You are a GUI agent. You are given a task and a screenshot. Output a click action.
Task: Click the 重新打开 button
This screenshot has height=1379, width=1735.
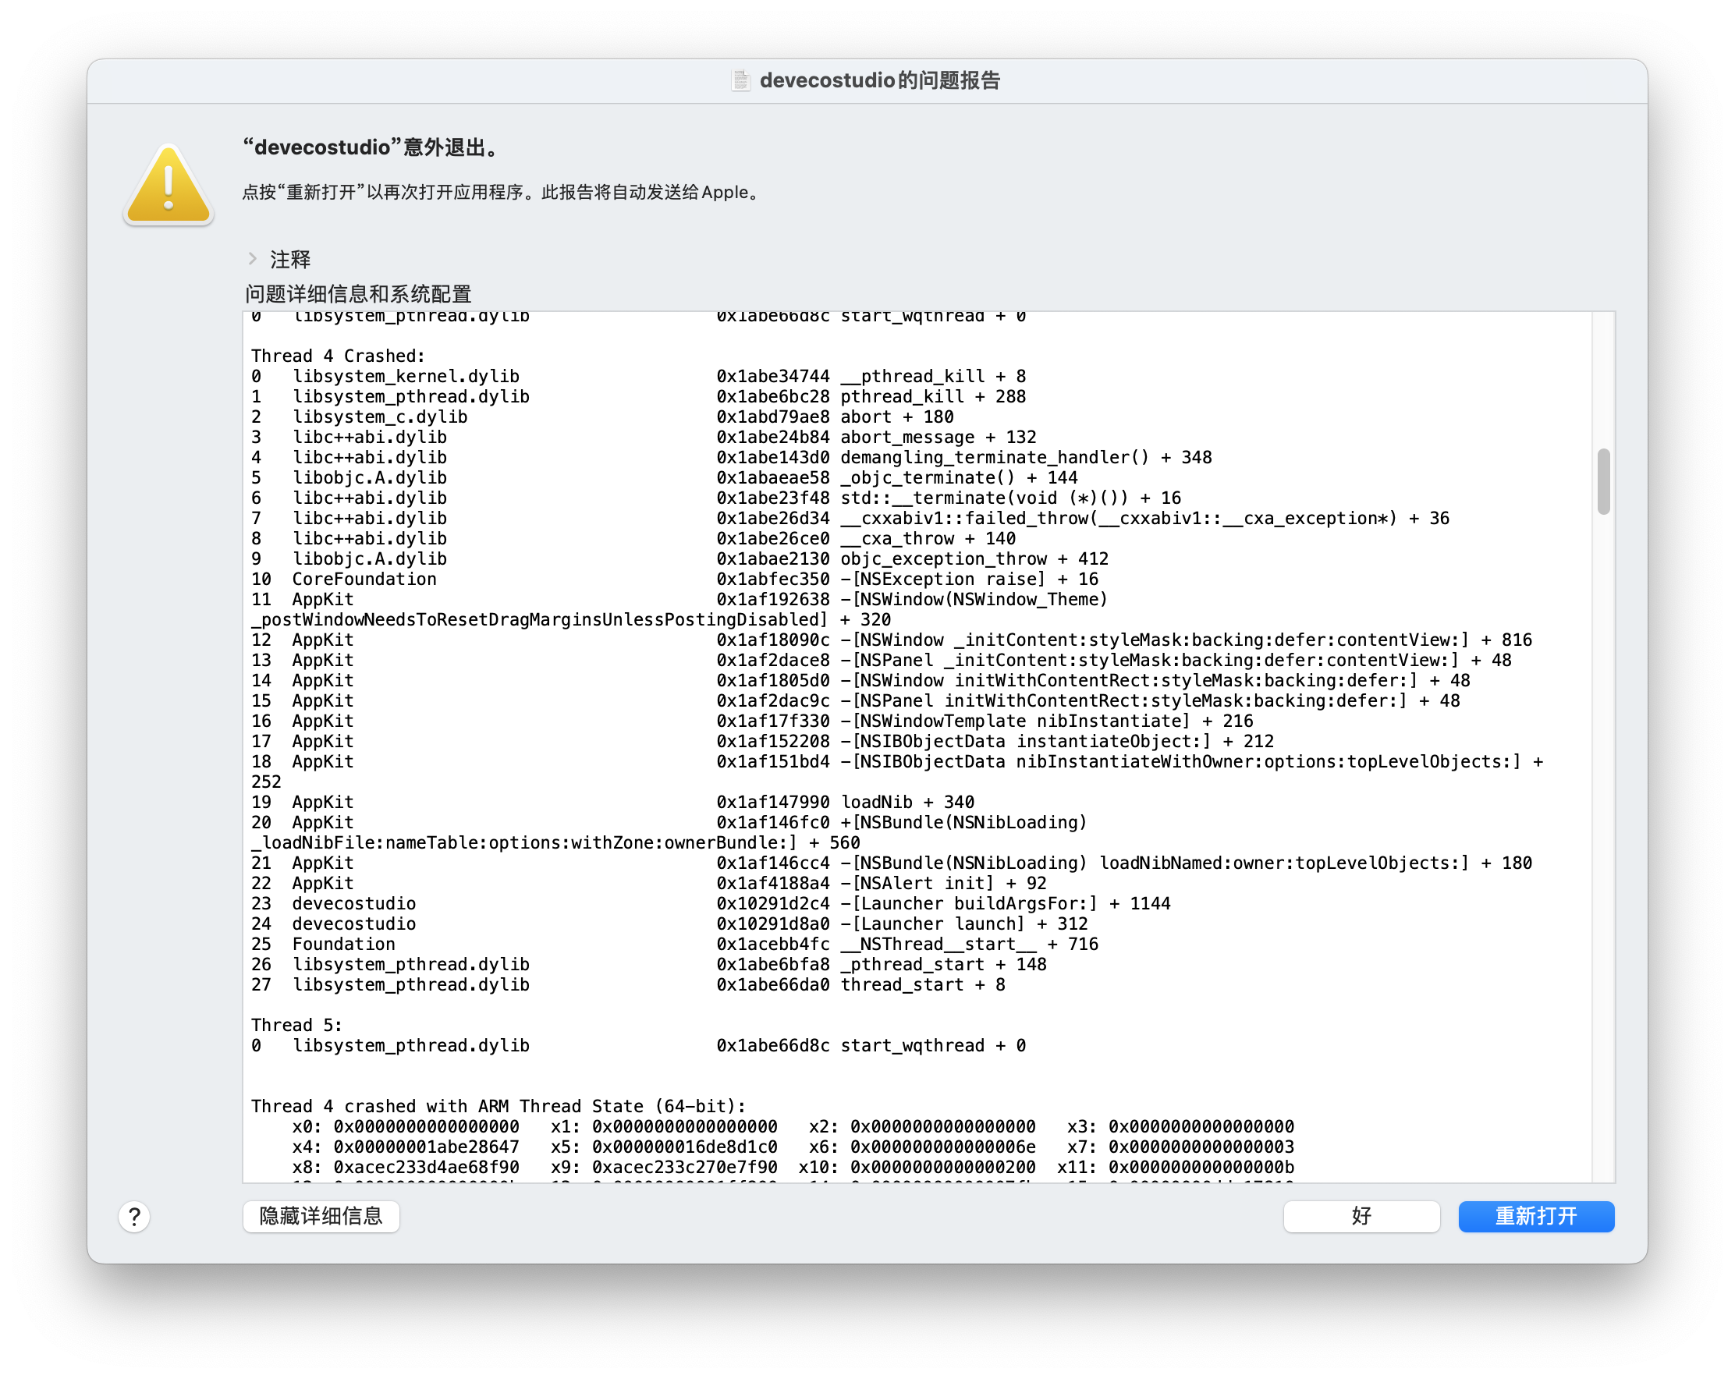(x=1535, y=1216)
